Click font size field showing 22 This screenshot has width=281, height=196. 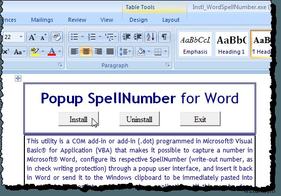pyautogui.click(x=11, y=37)
